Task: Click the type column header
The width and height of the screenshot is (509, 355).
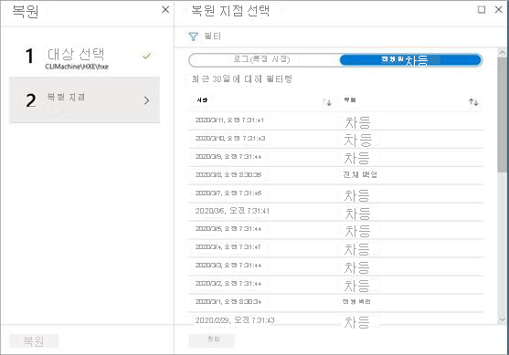Action: pos(350,99)
